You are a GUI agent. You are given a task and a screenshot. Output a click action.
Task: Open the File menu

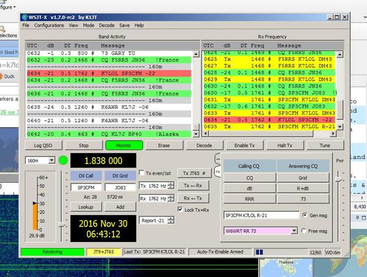[x=26, y=25]
